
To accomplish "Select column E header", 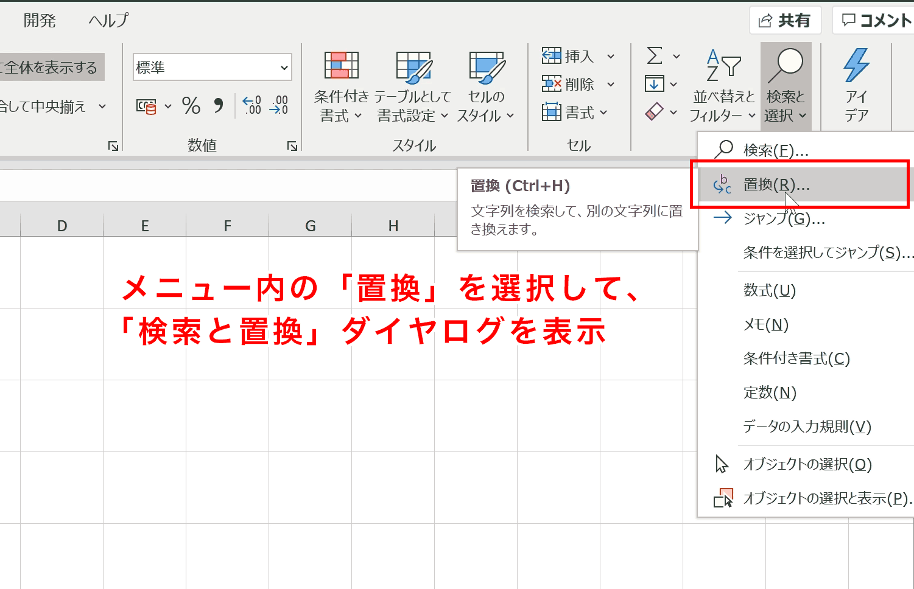I will pos(145,226).
